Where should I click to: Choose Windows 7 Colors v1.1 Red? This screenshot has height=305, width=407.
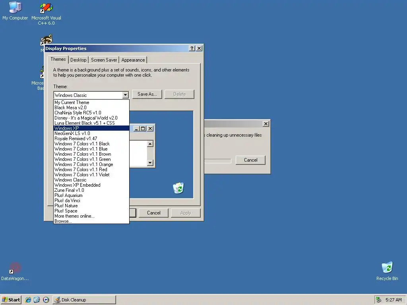click(x=91, y=170)
